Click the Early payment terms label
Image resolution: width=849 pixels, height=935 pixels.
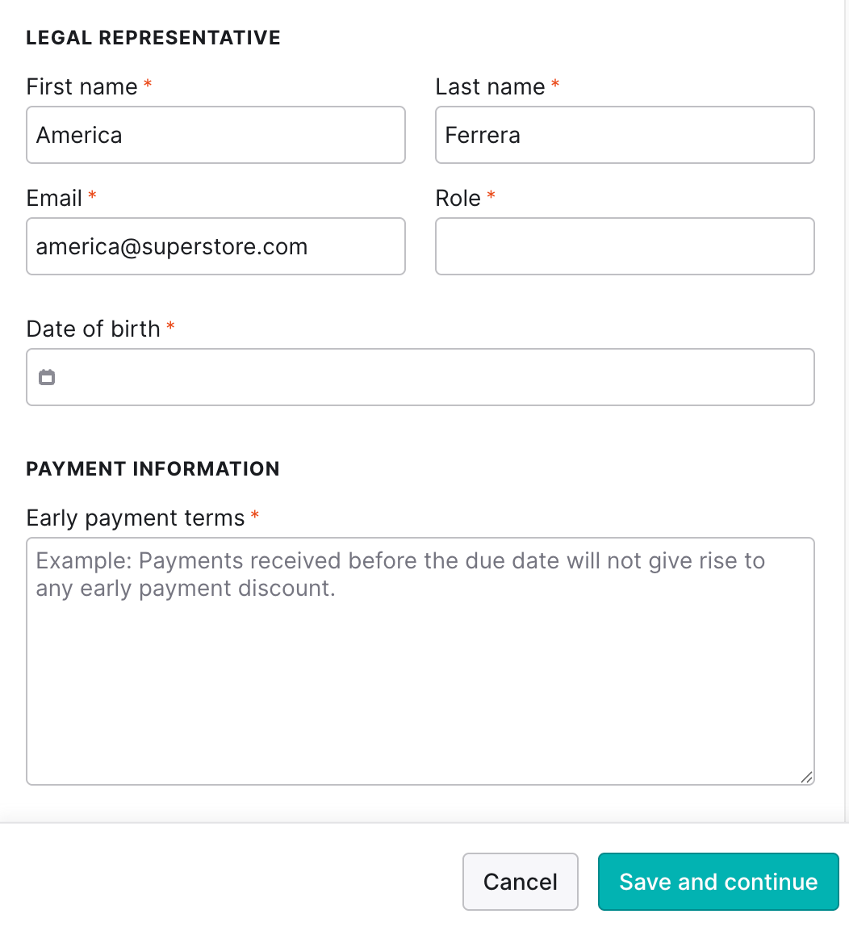coord(136,518)
